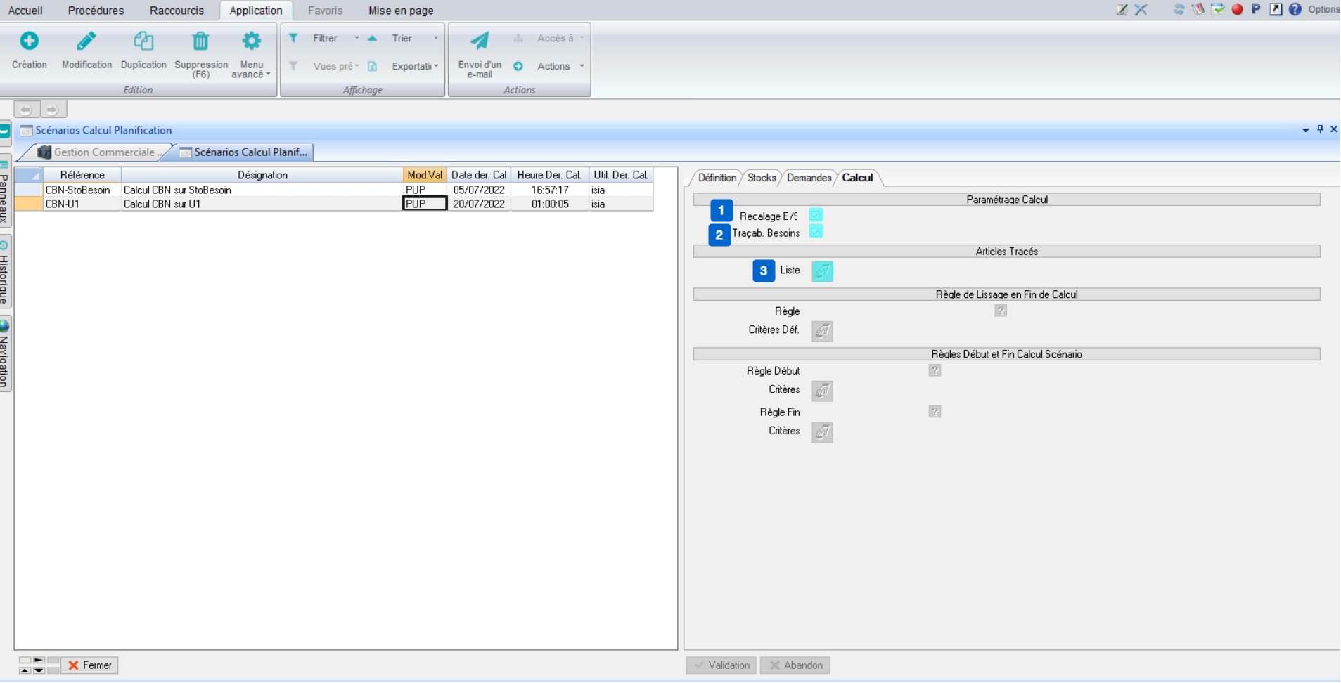Image resolution: width=1341 pixels, height=683 pixels.
Task: Click the help question mark icon
Action: pyautogui.click(x=1295, y=9)
